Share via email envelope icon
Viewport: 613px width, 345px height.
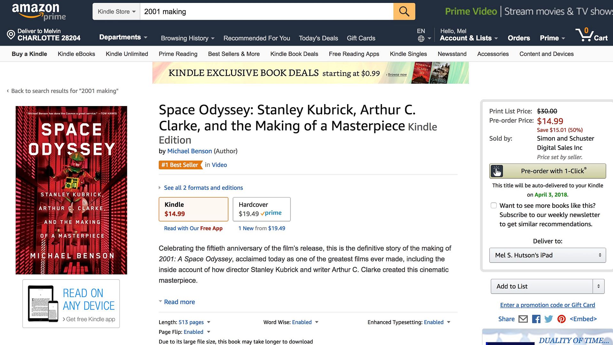[x=523, y=319]
